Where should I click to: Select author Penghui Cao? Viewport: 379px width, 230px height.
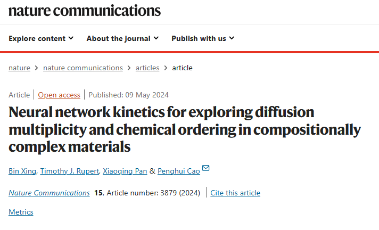point(179,171)
